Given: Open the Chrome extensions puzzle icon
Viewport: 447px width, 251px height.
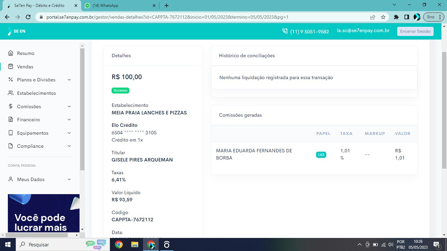Looking at the screenshot, I should (396, 17).
